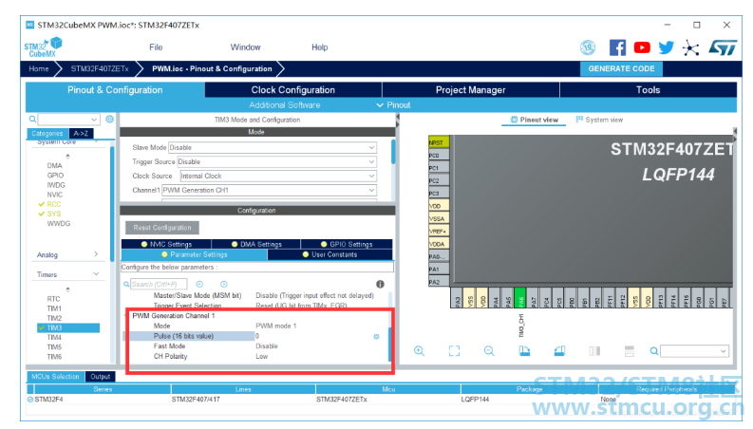The height and width of the screenshot is (429, 753).
Task: Select the PA1 pin
Action: click(439, 269)
